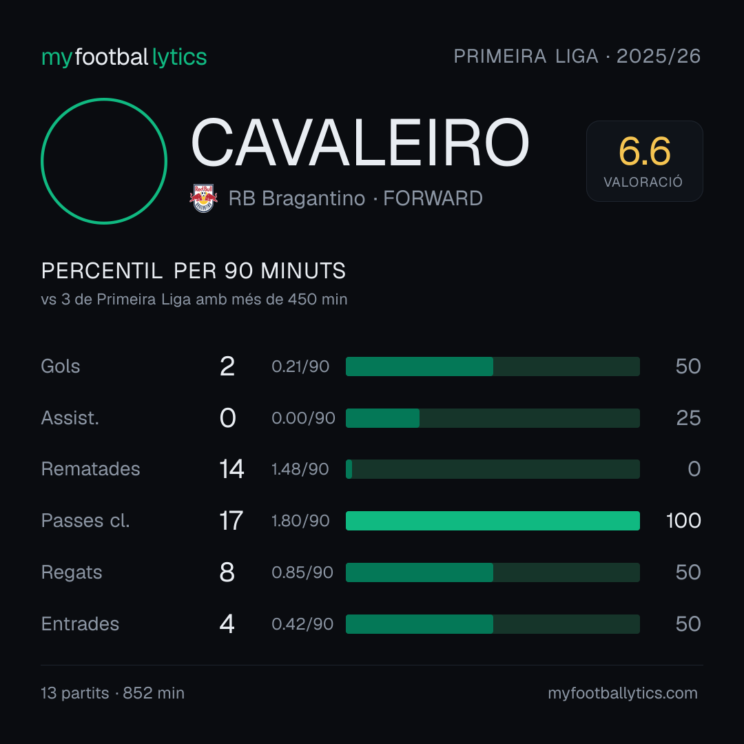Open the myfootballytics.com link
744x744 pixels.
623,693
